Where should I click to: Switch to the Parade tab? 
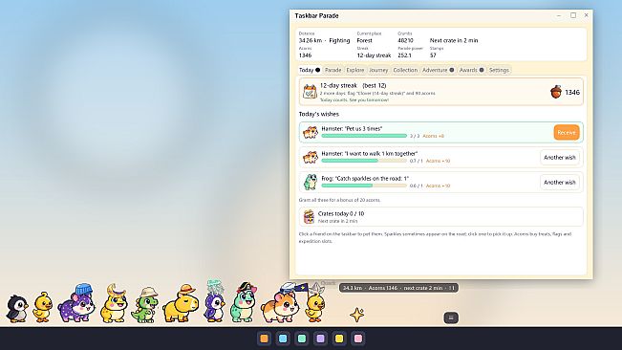coord(332,70)
